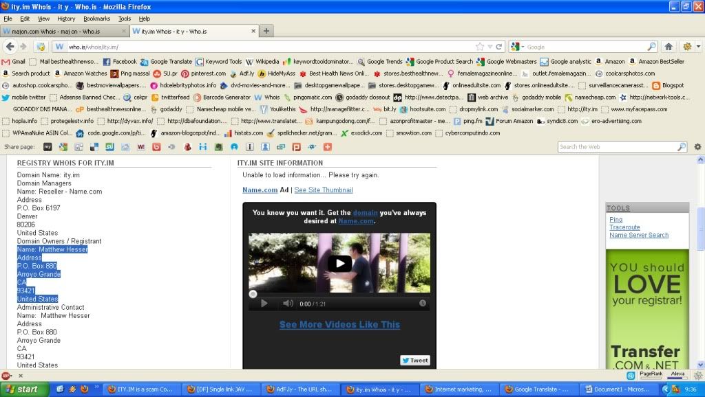The width and height of the screenshot is (705, 397).
Task: Click the video progress scrubber handle
Action: coord(253,294)
